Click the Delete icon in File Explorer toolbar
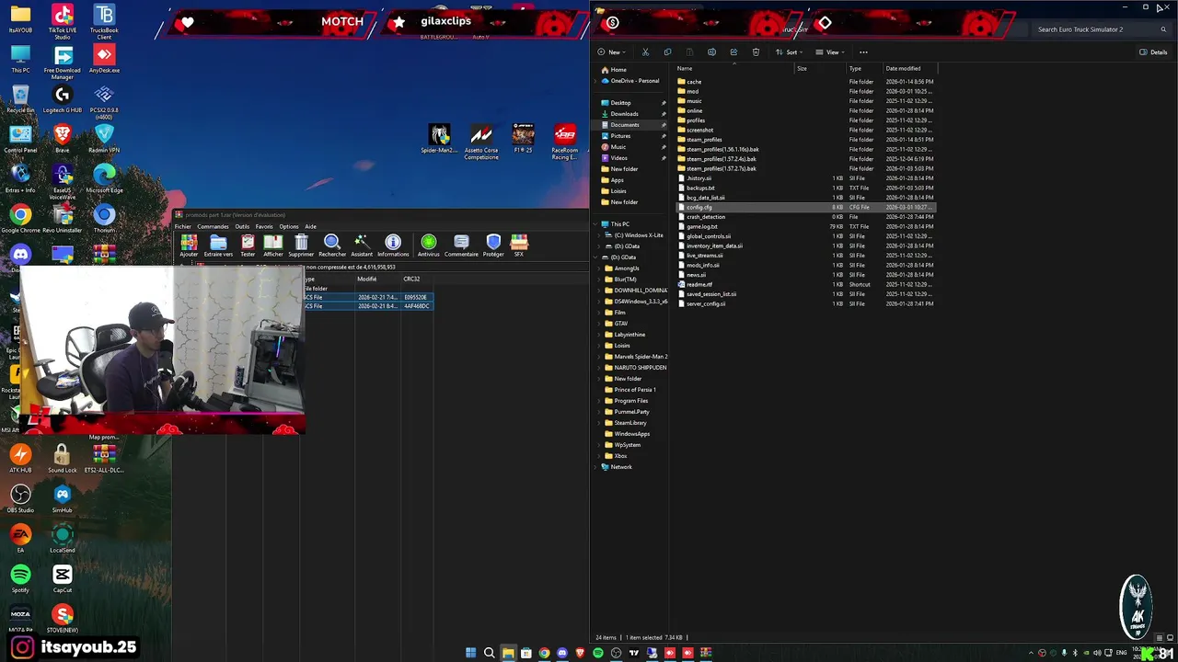The width and height of the screenshot is (1178, 662). click(x=756, y=52)
